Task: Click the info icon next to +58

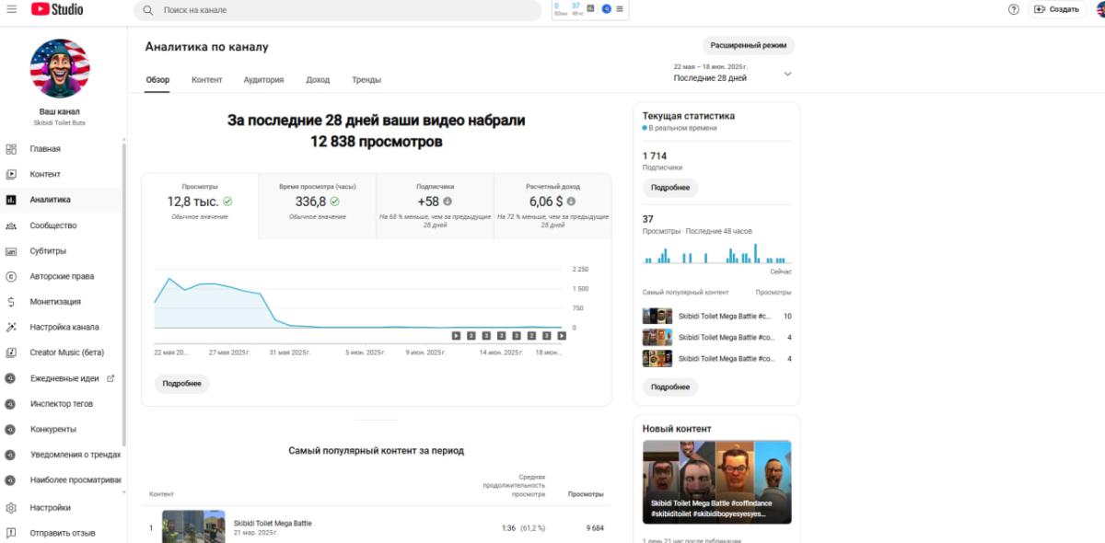Action: (x=448, y=201)
